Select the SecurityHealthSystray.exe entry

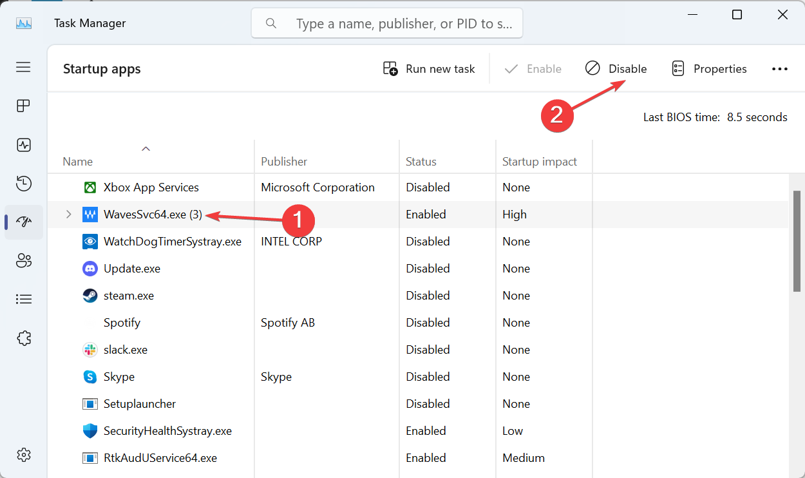tap(167, 431)
